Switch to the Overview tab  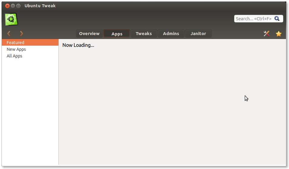[x=89, y=34]
